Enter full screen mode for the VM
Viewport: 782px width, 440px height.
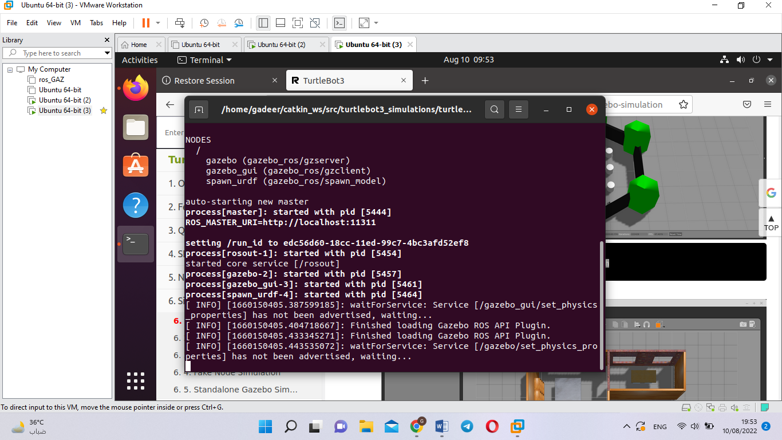click(x=297, y=23)
